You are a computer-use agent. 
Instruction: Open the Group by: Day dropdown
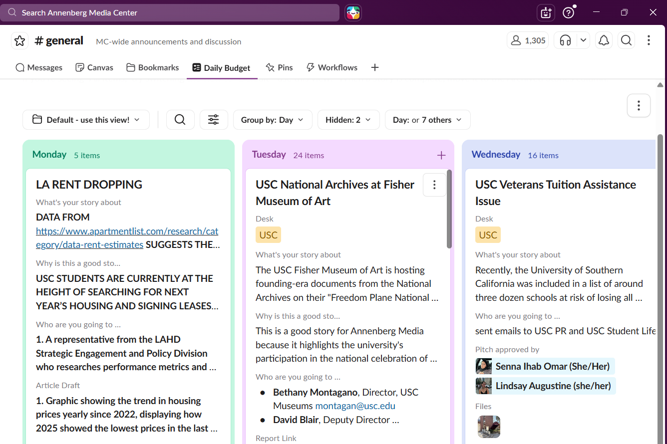point(273,120)
